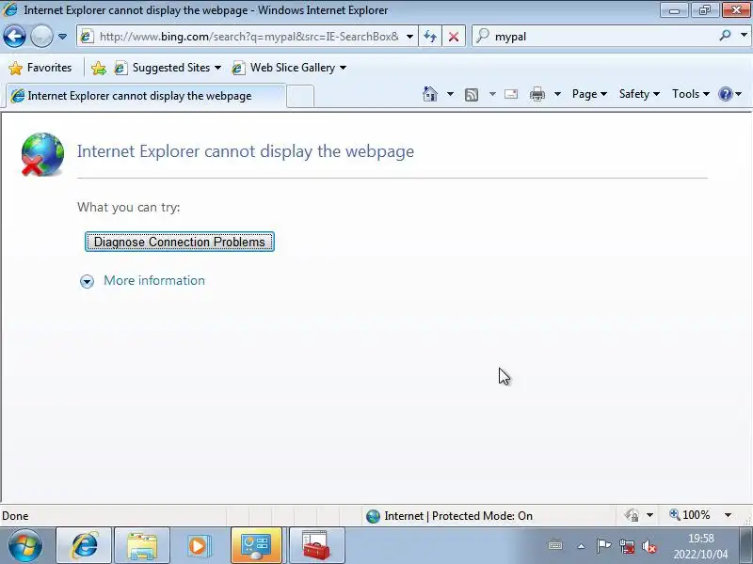Expand the More information arrow
The height and width of the screenshot is (564, 753).
click(x=87, y=281)
